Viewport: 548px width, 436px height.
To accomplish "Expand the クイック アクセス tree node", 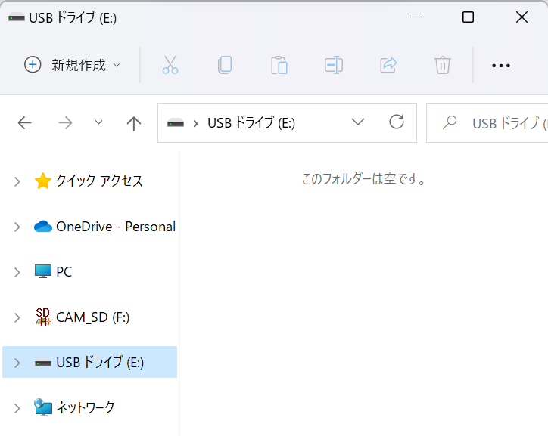I will tap(17, 181).
